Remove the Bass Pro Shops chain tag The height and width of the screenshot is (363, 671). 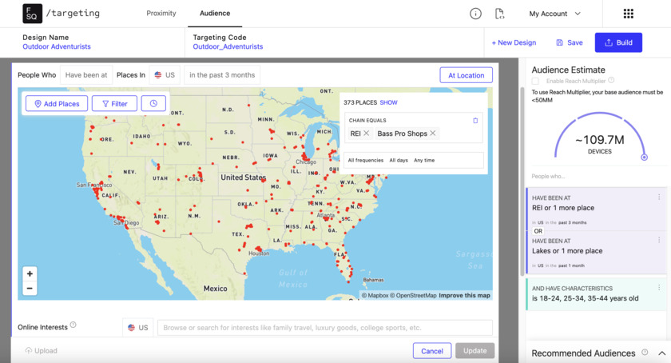433,134
